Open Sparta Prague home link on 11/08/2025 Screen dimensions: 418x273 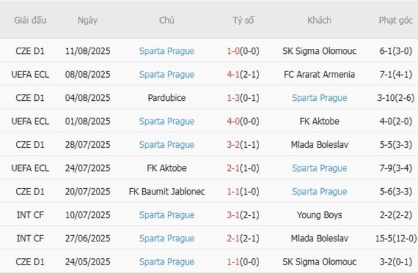[x=167, y=51]
